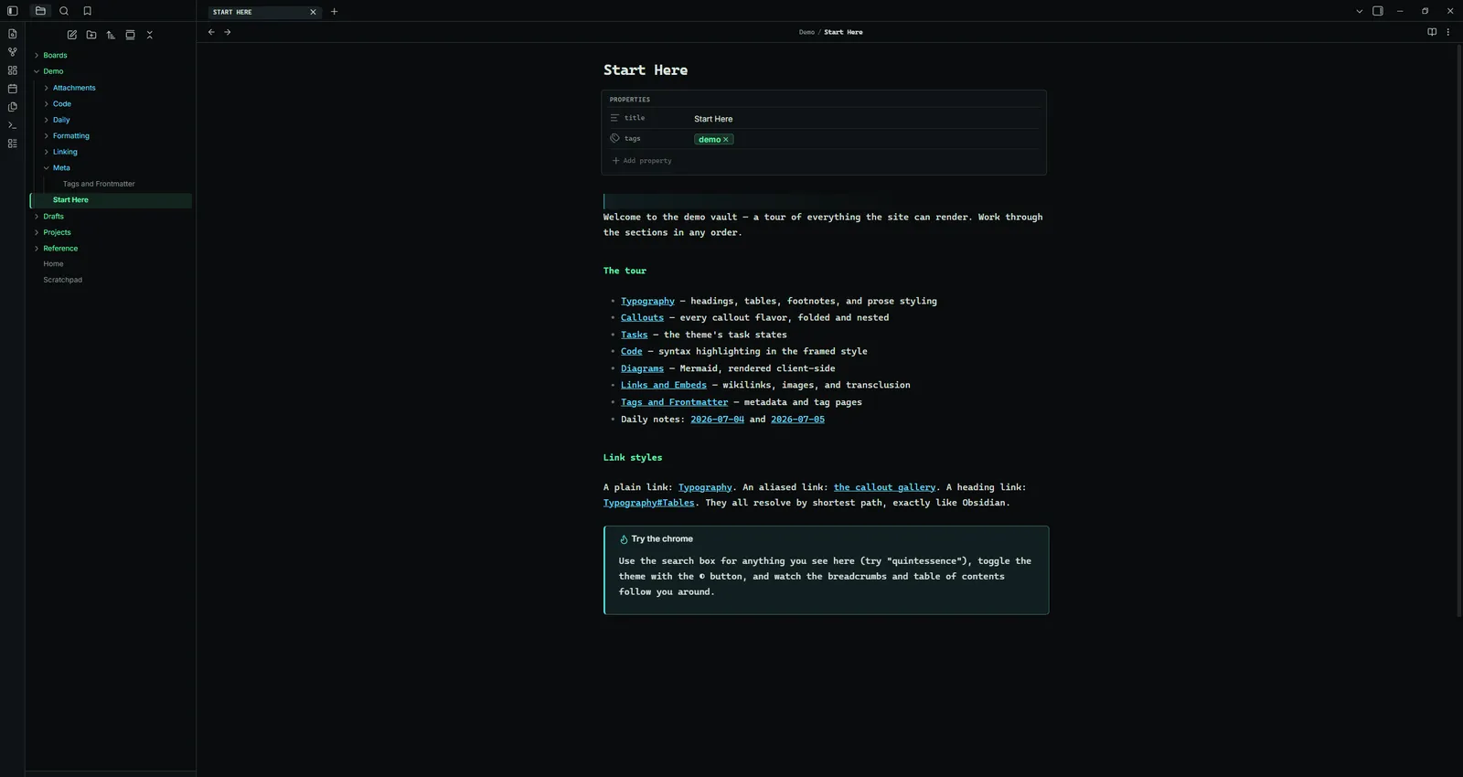Open graph view from the ribbon
1463x777 pixels.
[x=13, y=52]
